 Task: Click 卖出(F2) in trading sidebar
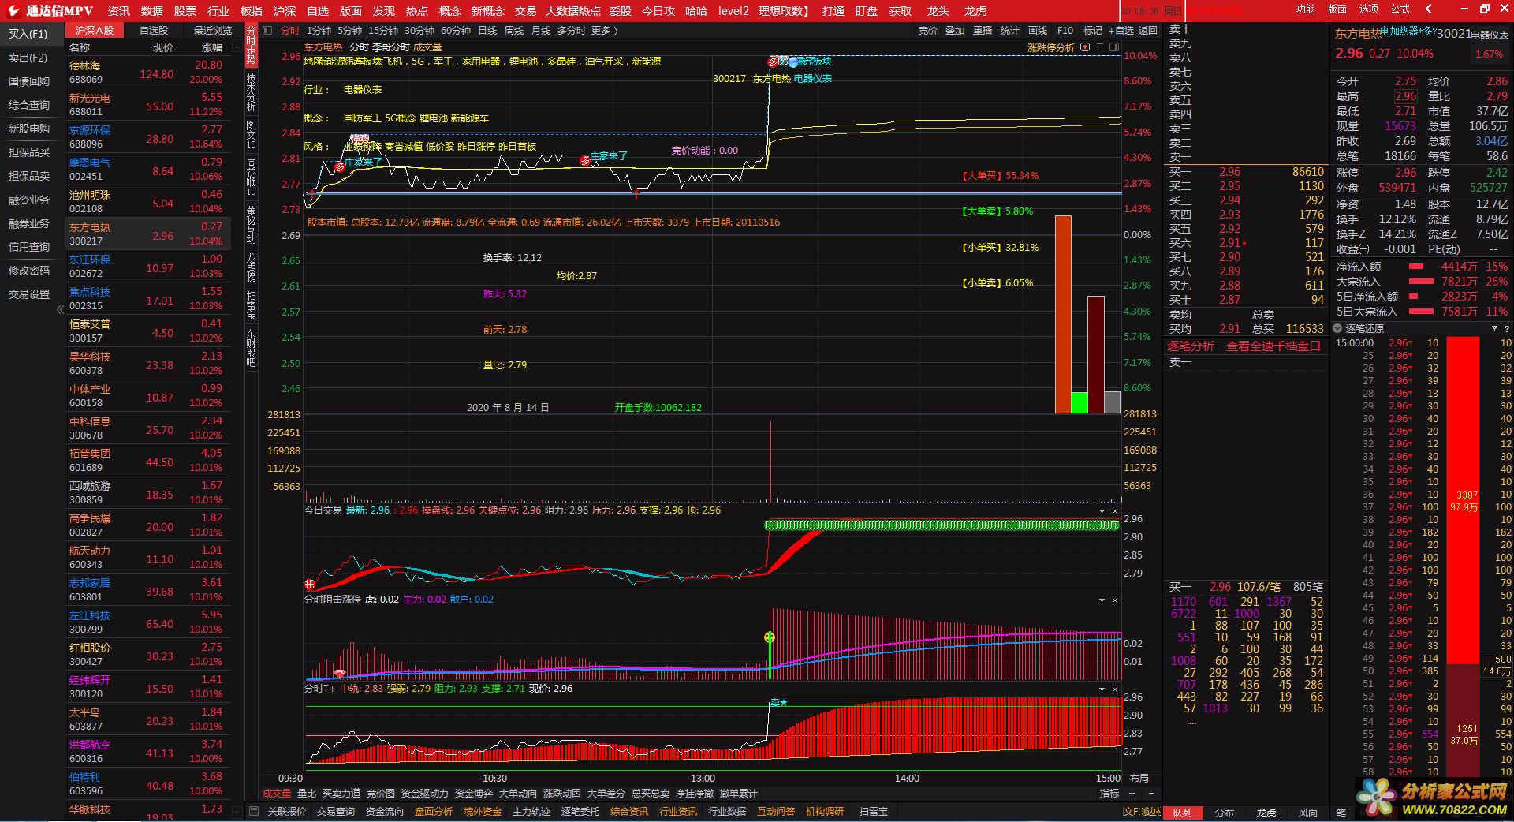coord(28,58)
